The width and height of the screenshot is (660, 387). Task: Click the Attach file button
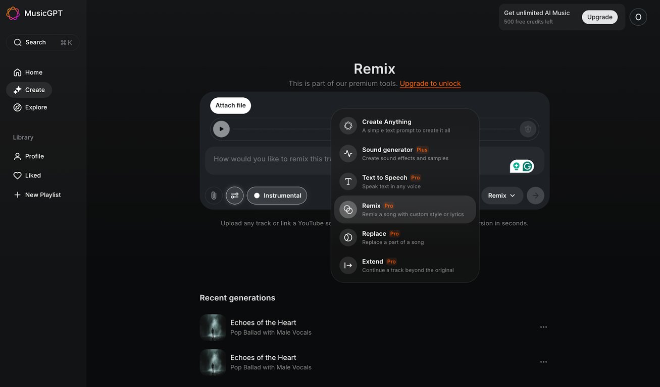(x=230, y=105)
